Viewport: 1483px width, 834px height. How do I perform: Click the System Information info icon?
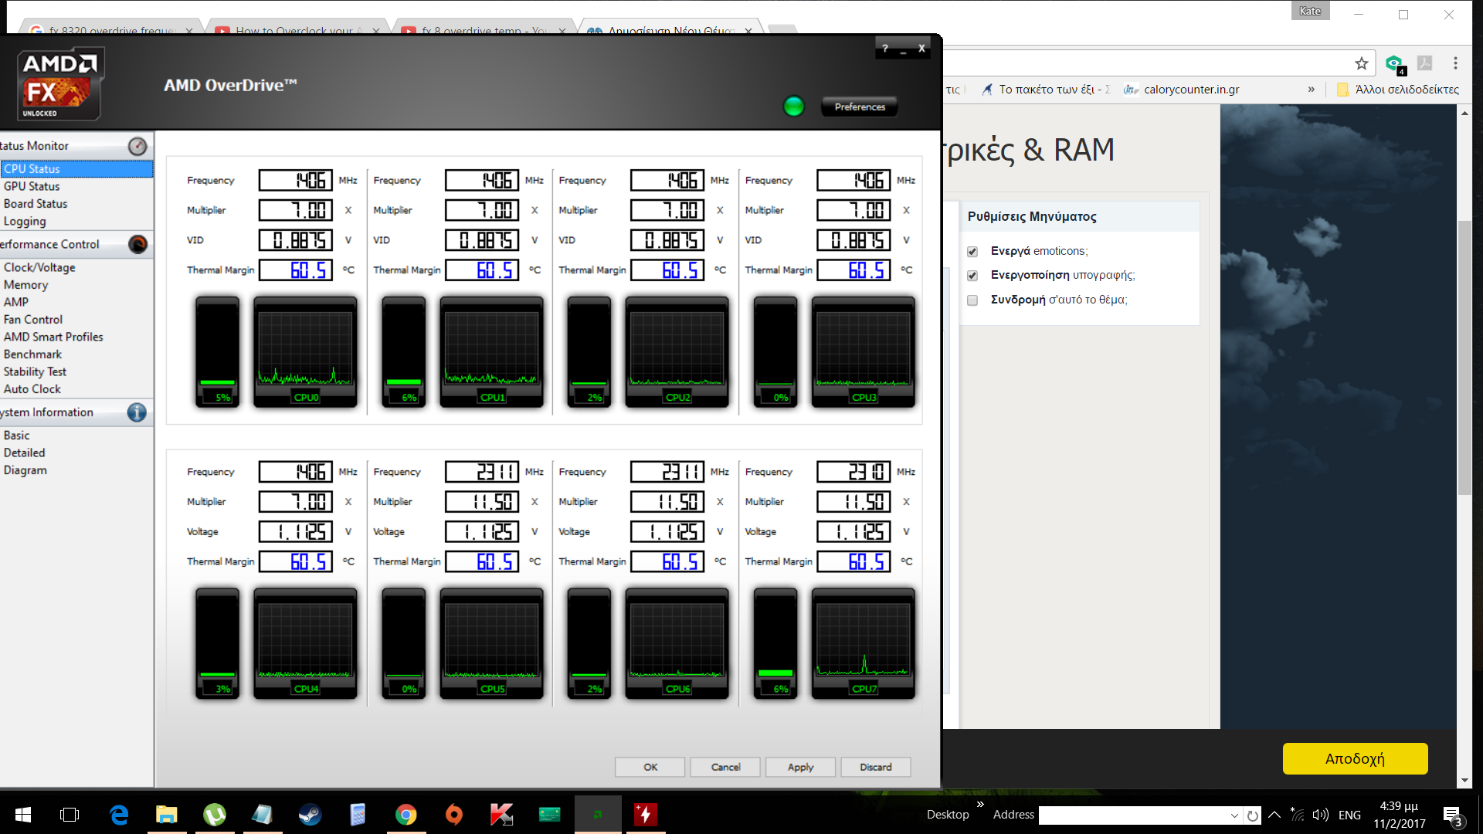(x=137, y=412)
